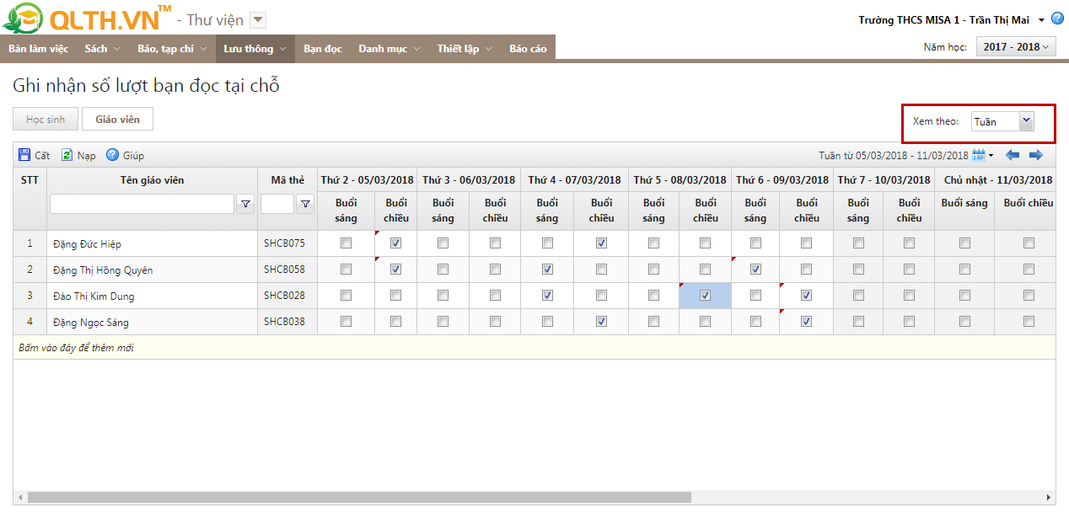Open Báo cáo menu item
1069x518 pixels.
528,49
